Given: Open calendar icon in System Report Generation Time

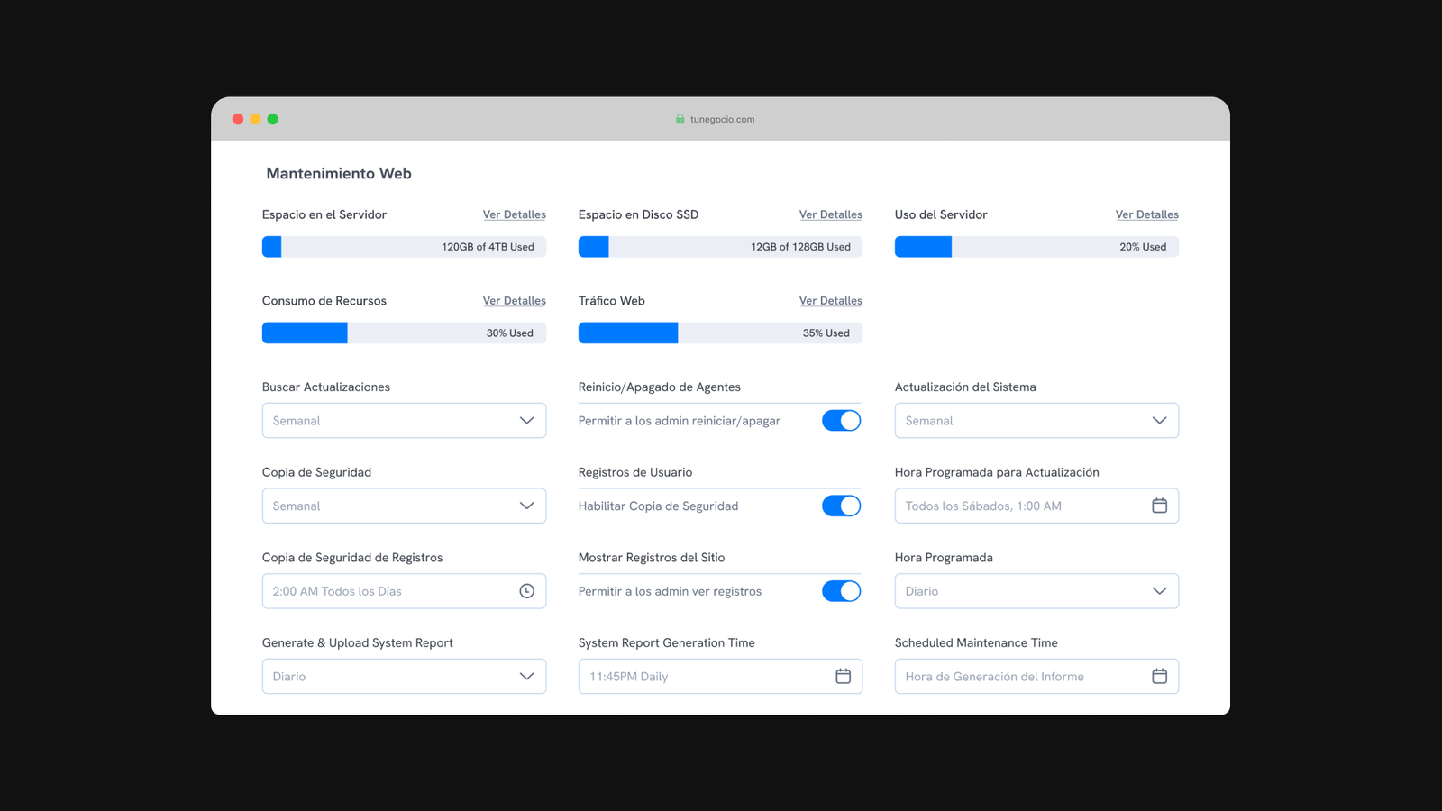Looking at the screenshot, I should click(843, 677).
